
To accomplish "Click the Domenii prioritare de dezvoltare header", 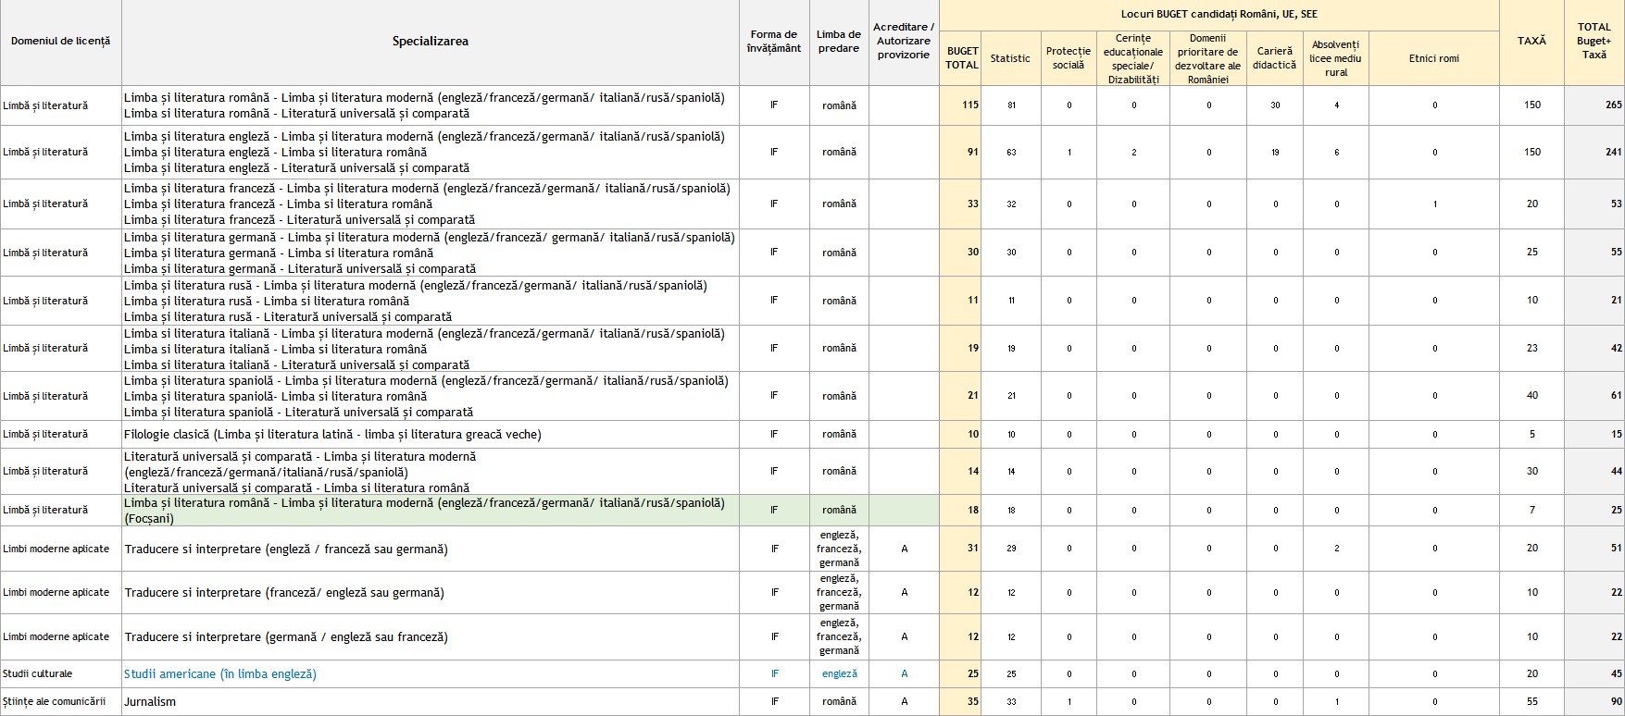I will (x=1208, y=58).
